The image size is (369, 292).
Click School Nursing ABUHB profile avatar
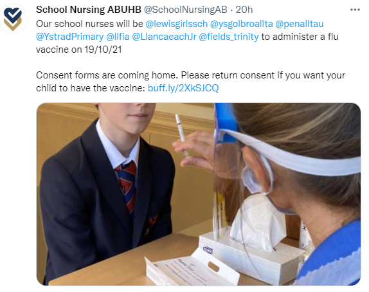point(13,19)
